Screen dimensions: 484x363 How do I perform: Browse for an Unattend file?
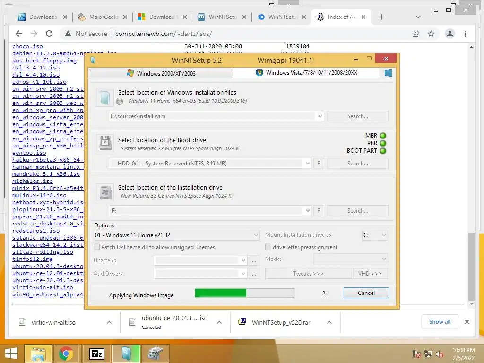coord(254,260)
